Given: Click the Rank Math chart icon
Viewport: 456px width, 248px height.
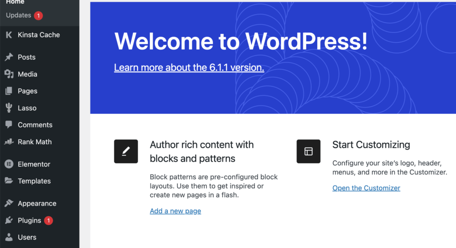Looking at the screenshot, I should pyautogui.click(x=9, y=142).
